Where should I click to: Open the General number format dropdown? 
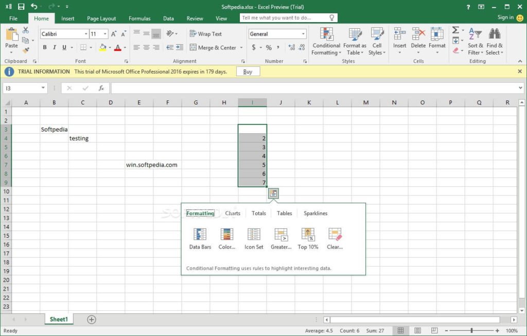tap(303, 34)
